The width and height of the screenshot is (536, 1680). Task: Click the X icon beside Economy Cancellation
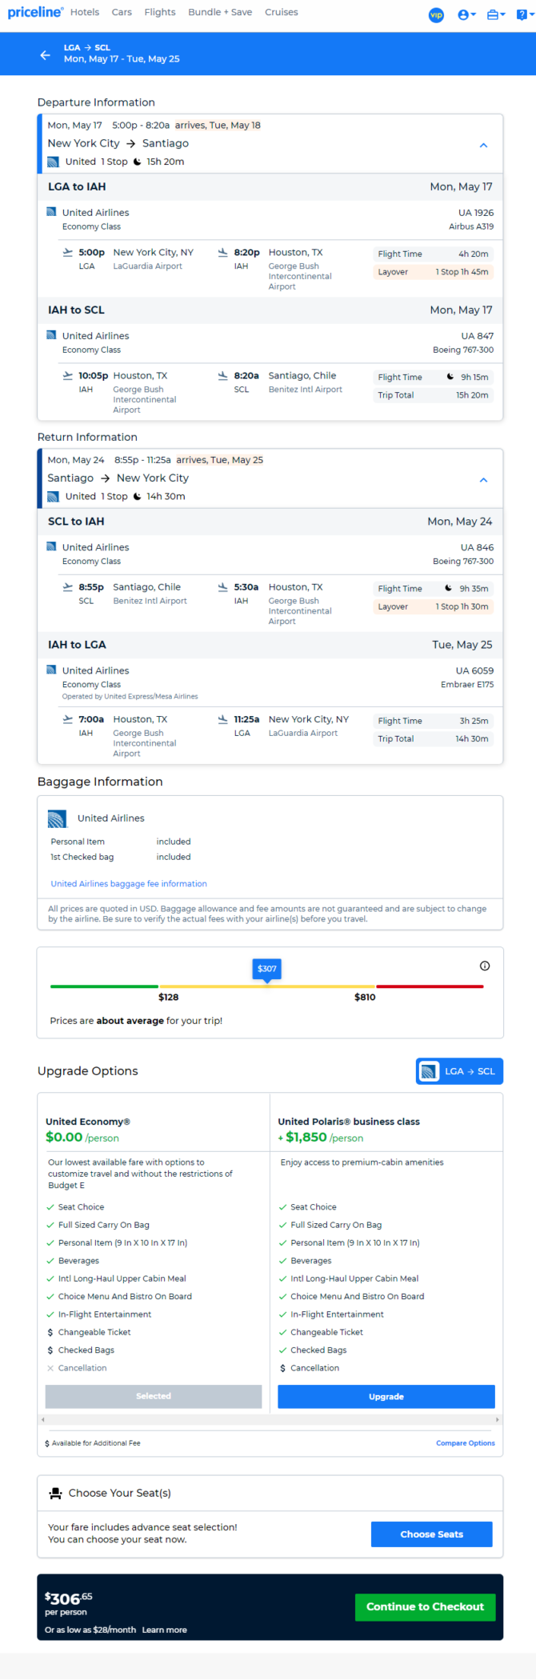pos(50,1368)
